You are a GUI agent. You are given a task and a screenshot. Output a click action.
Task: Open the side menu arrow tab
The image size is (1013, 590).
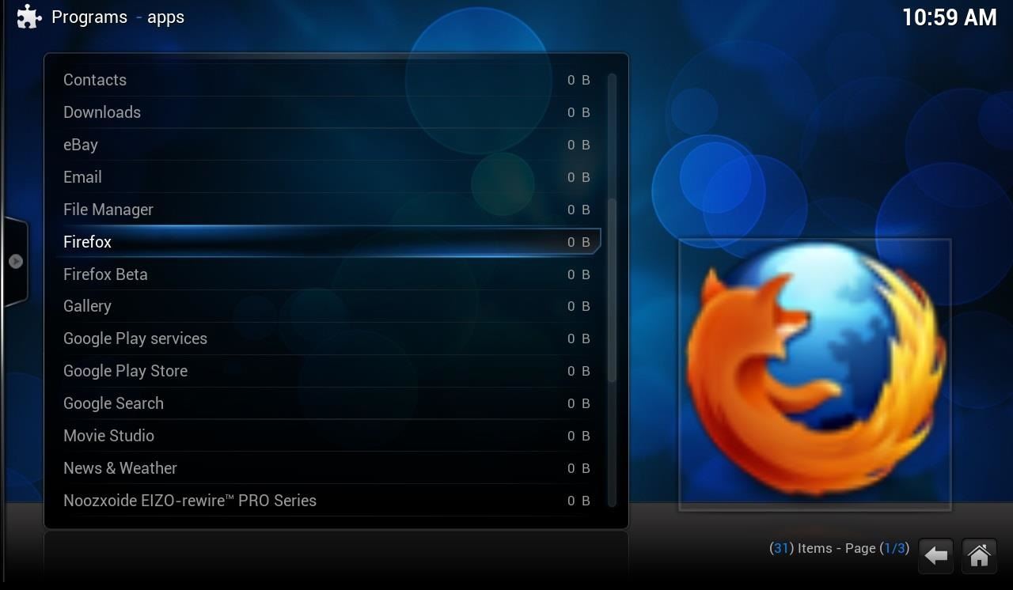(15, 261)
